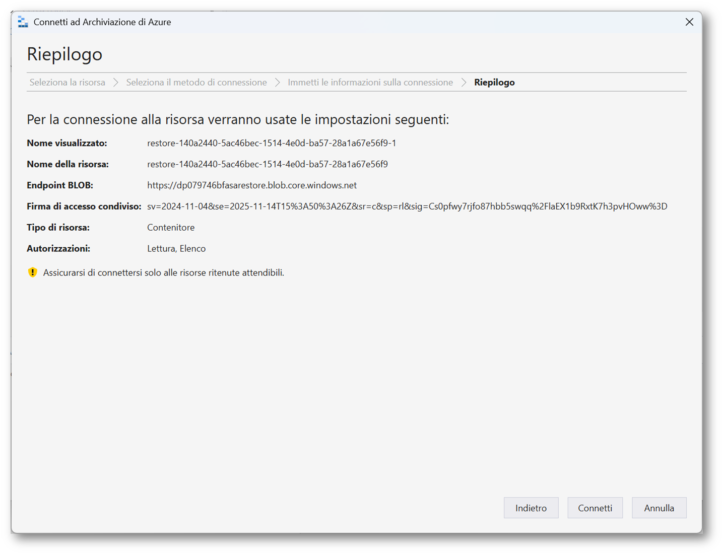Jump to "Immetti le informazioni sulla connessione" step

click(370, 83)
